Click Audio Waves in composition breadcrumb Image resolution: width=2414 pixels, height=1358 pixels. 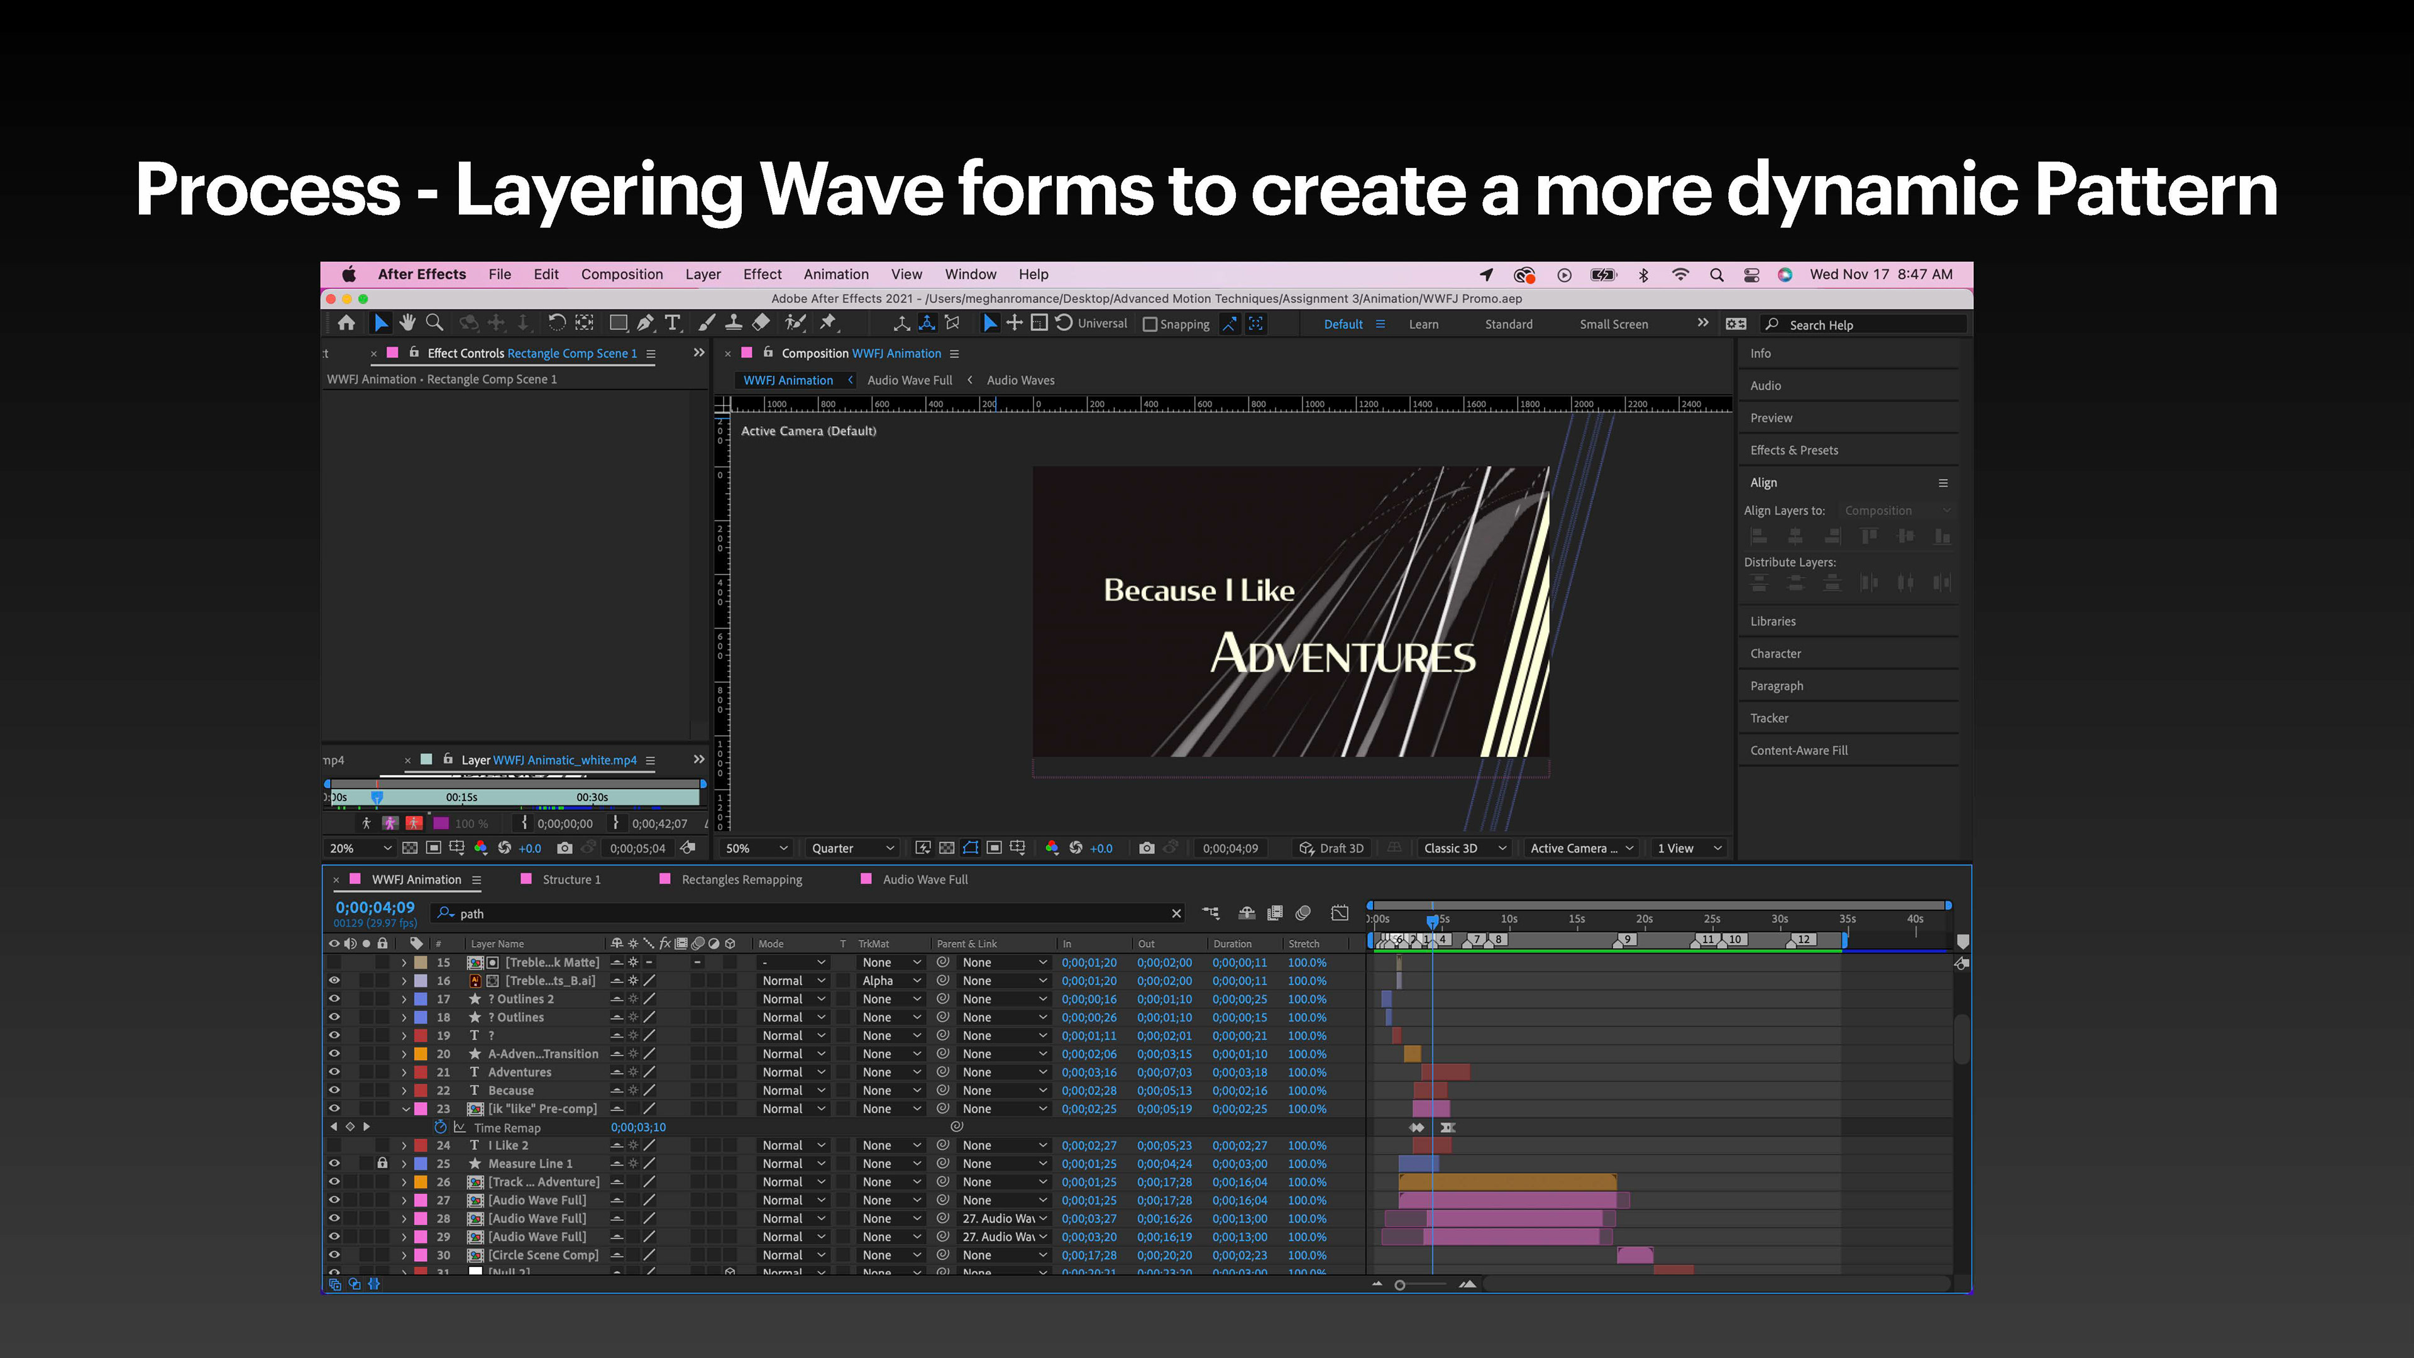tap(1020, 380)
